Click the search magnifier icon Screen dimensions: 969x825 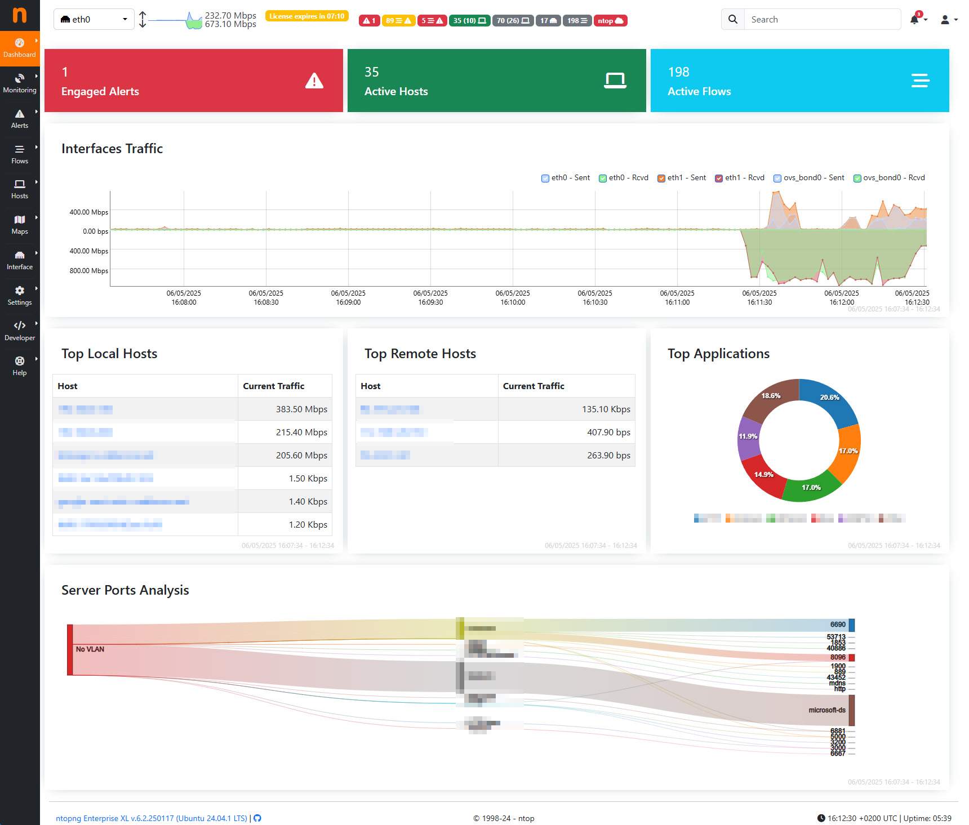[732, 20]
